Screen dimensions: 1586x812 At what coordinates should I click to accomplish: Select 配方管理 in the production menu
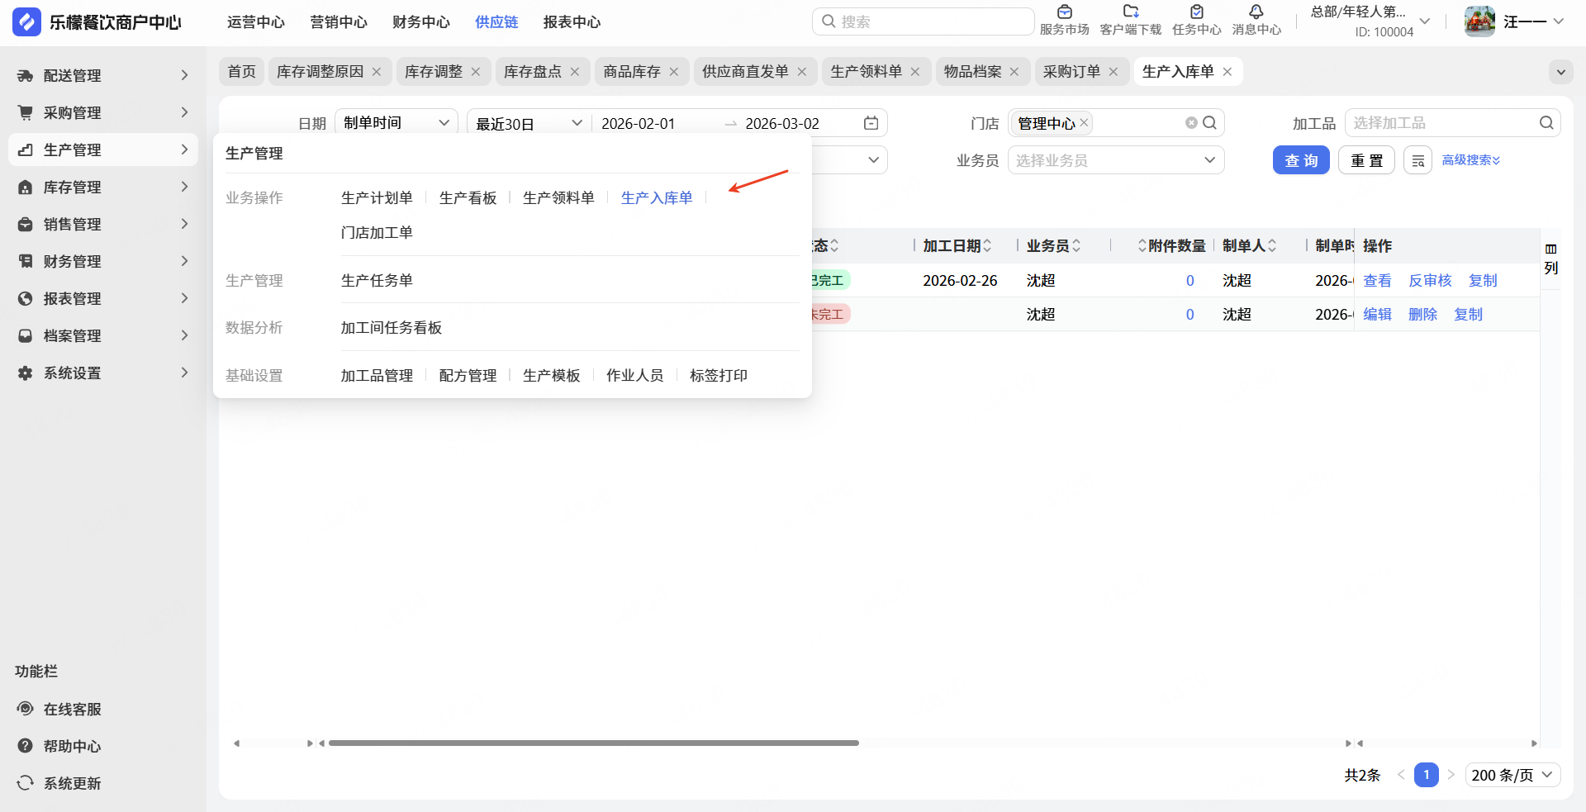point(468,376)
